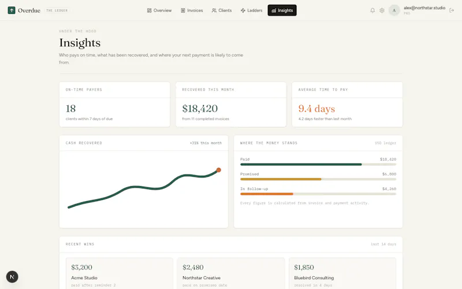
Task: Click the Clients people icon
Action: pyautogui.click(x=214, y=10)
